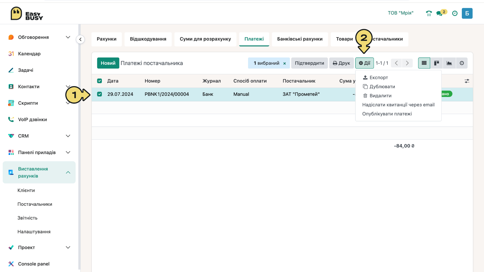Expand the Обговорення sidebar section
Screen dimensions: 484x272
point(68,37)
